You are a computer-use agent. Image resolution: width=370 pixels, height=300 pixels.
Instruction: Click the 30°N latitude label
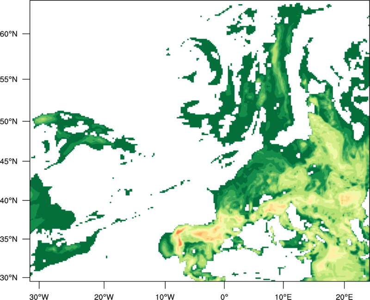point(9,278)
